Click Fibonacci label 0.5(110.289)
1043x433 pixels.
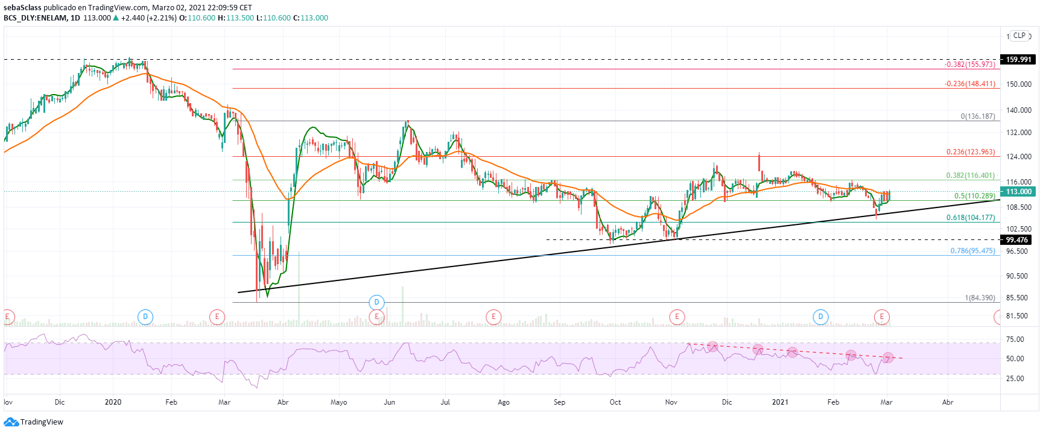[975, 196]
